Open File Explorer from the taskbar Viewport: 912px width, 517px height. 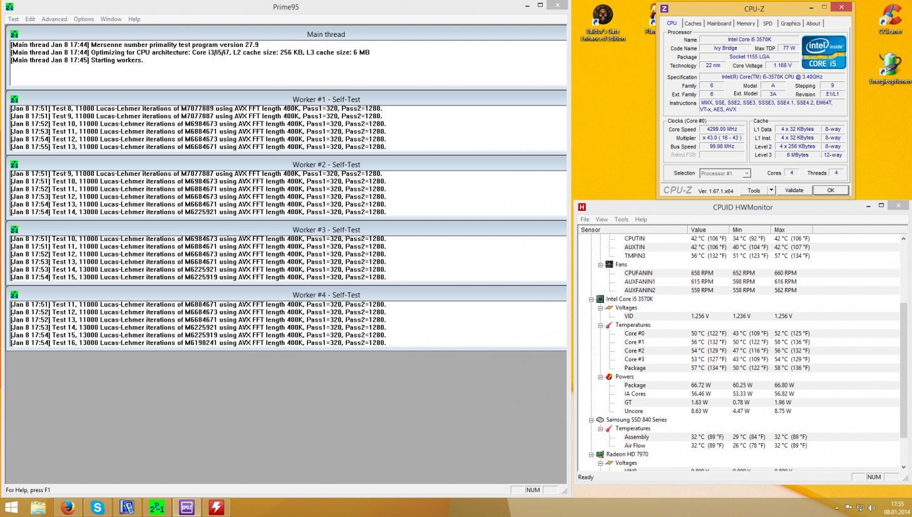pyautogui.click(x=38, y=507)
